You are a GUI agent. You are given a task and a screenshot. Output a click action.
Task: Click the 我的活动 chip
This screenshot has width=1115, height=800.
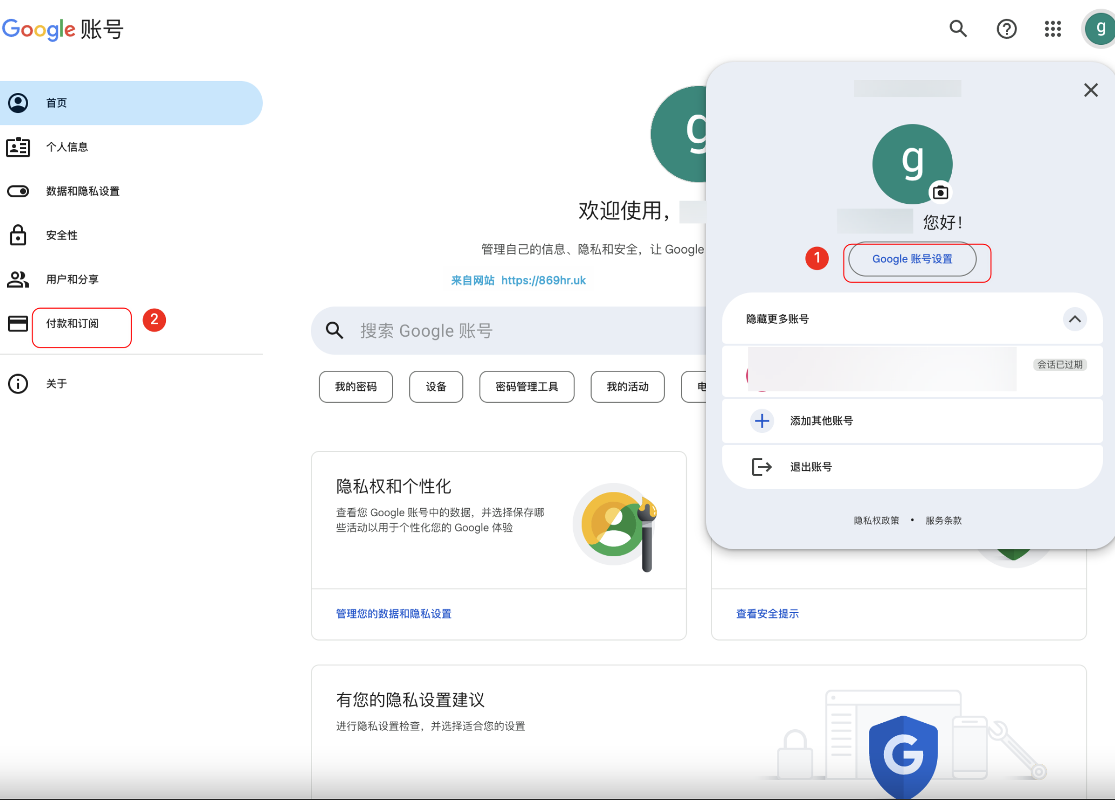627,386
